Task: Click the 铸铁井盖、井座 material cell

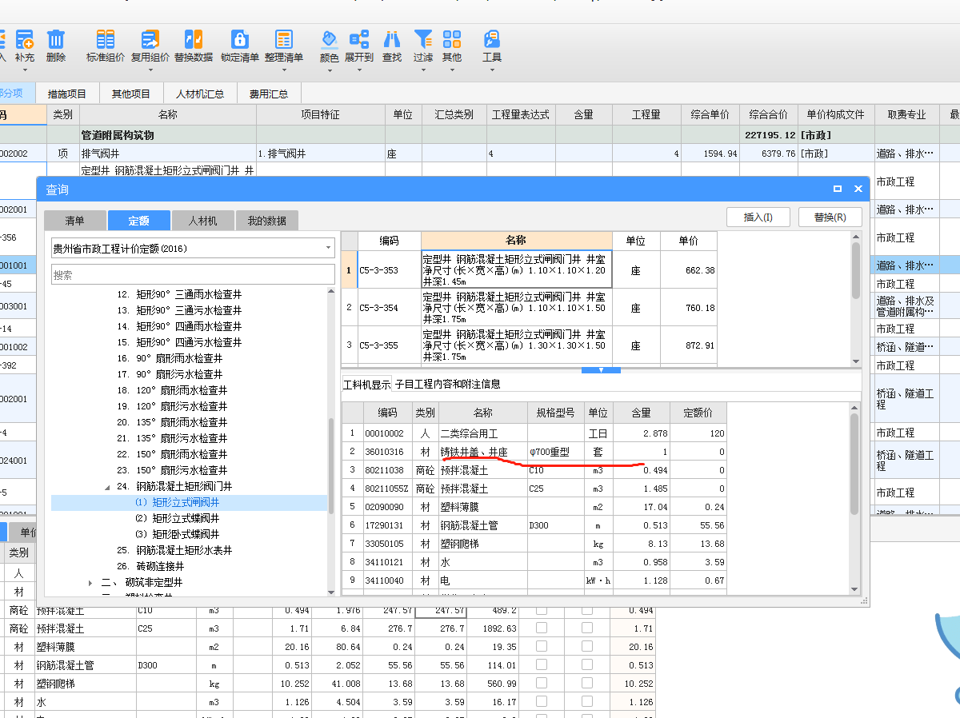Action: click(x=482, y=452)
